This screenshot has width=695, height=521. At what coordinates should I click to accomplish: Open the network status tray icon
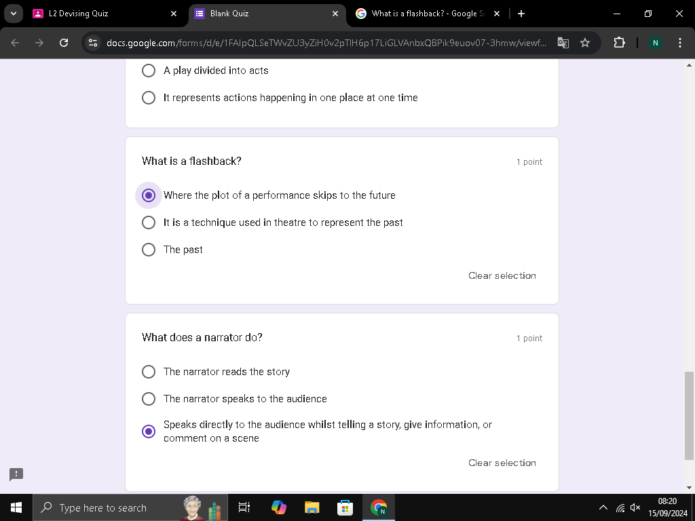pos(620,507)
